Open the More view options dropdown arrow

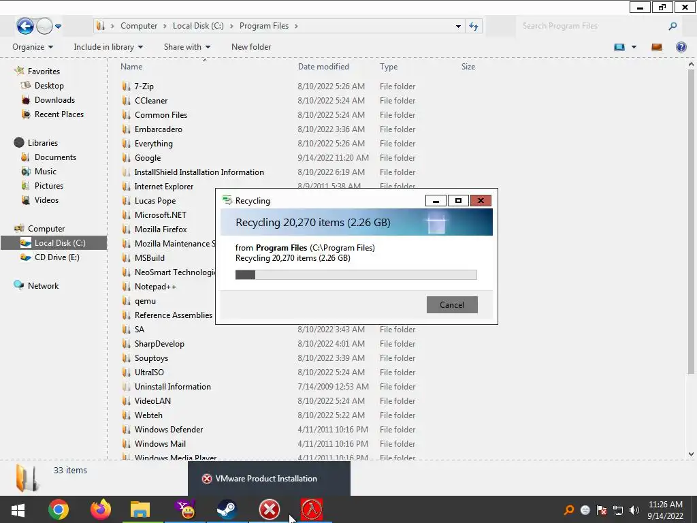[634, 47]
